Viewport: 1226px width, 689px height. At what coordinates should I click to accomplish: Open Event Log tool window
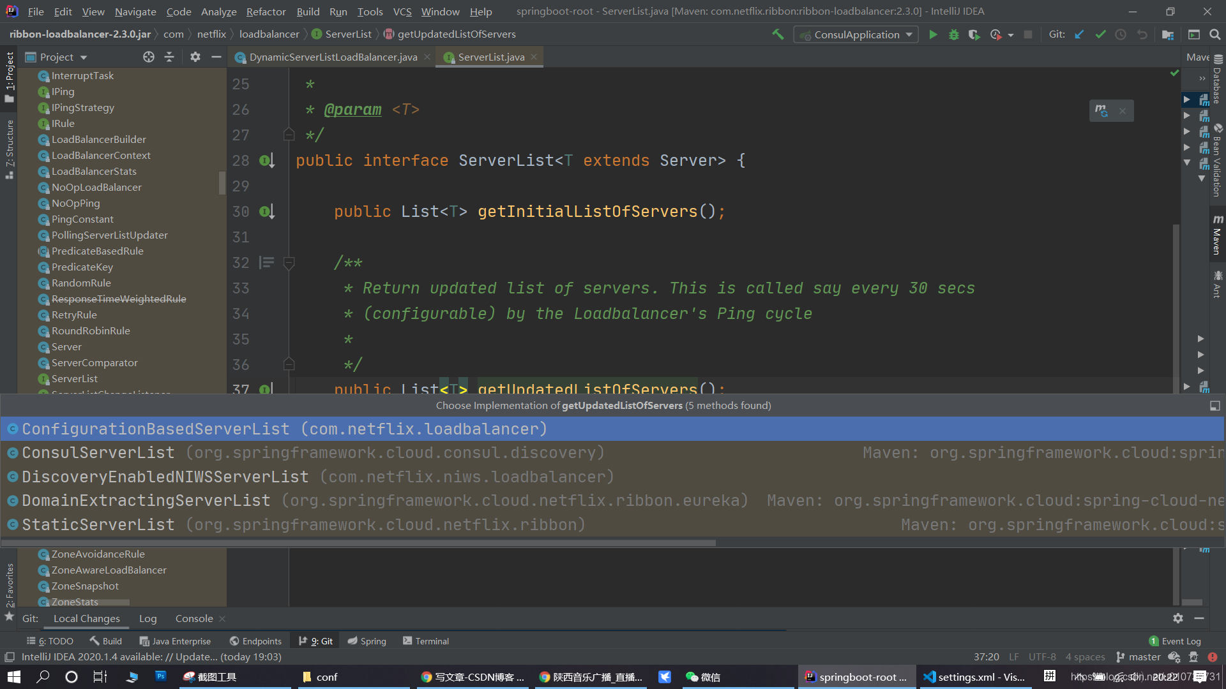click(1175, 641)
